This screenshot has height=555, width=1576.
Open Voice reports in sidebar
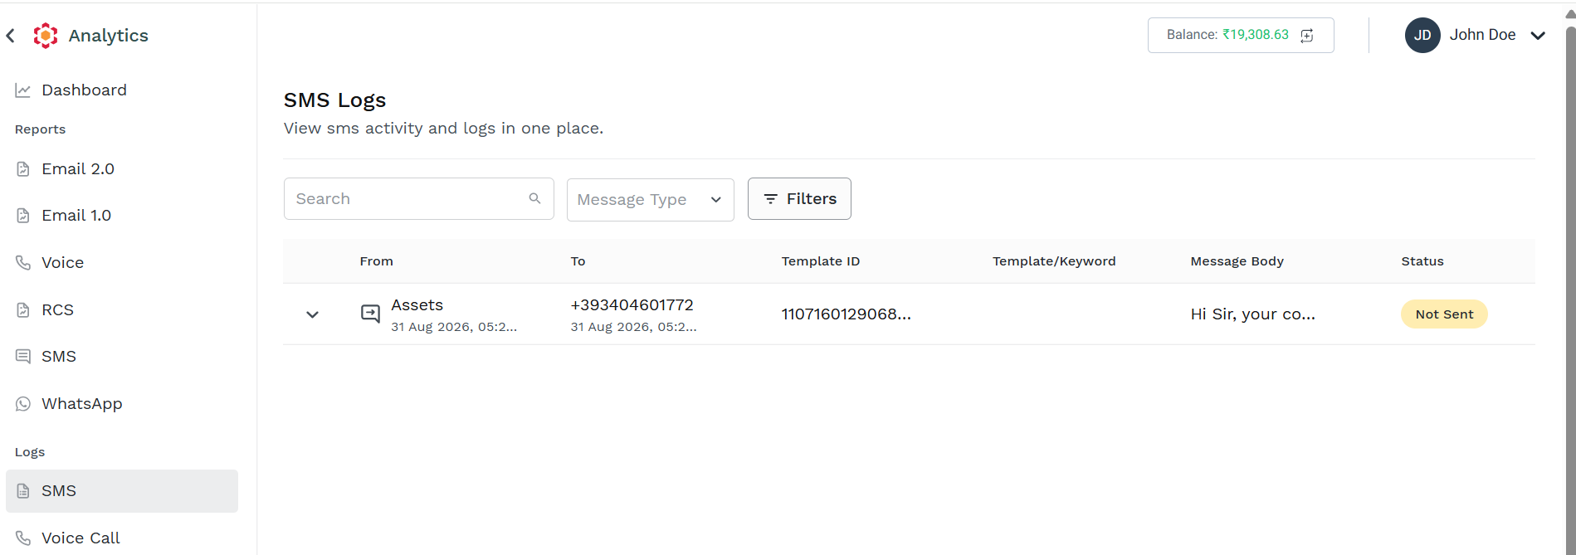tap(63, 263)
